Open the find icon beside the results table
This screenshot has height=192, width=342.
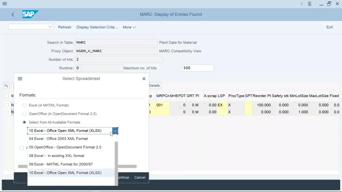6,85
